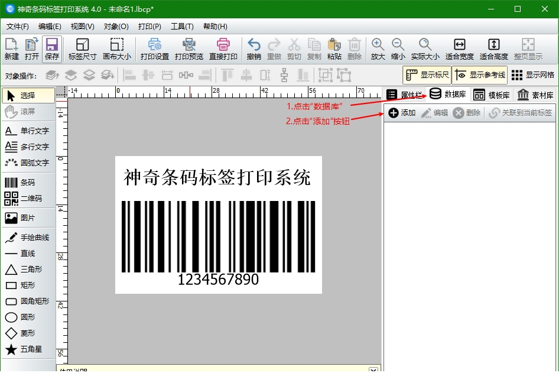Open the 工具(T) menu
559x386 pixels.
(x=181, y=27)
